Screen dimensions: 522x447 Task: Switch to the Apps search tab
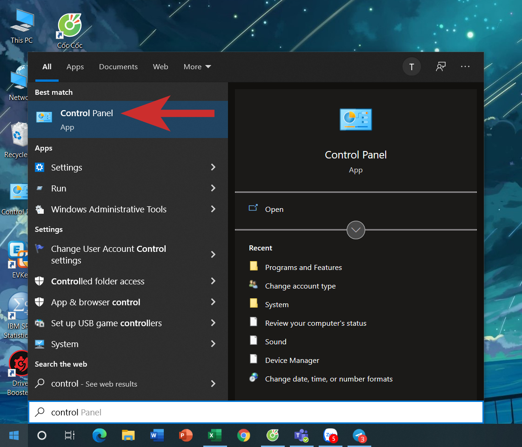(x=75, y=67)
